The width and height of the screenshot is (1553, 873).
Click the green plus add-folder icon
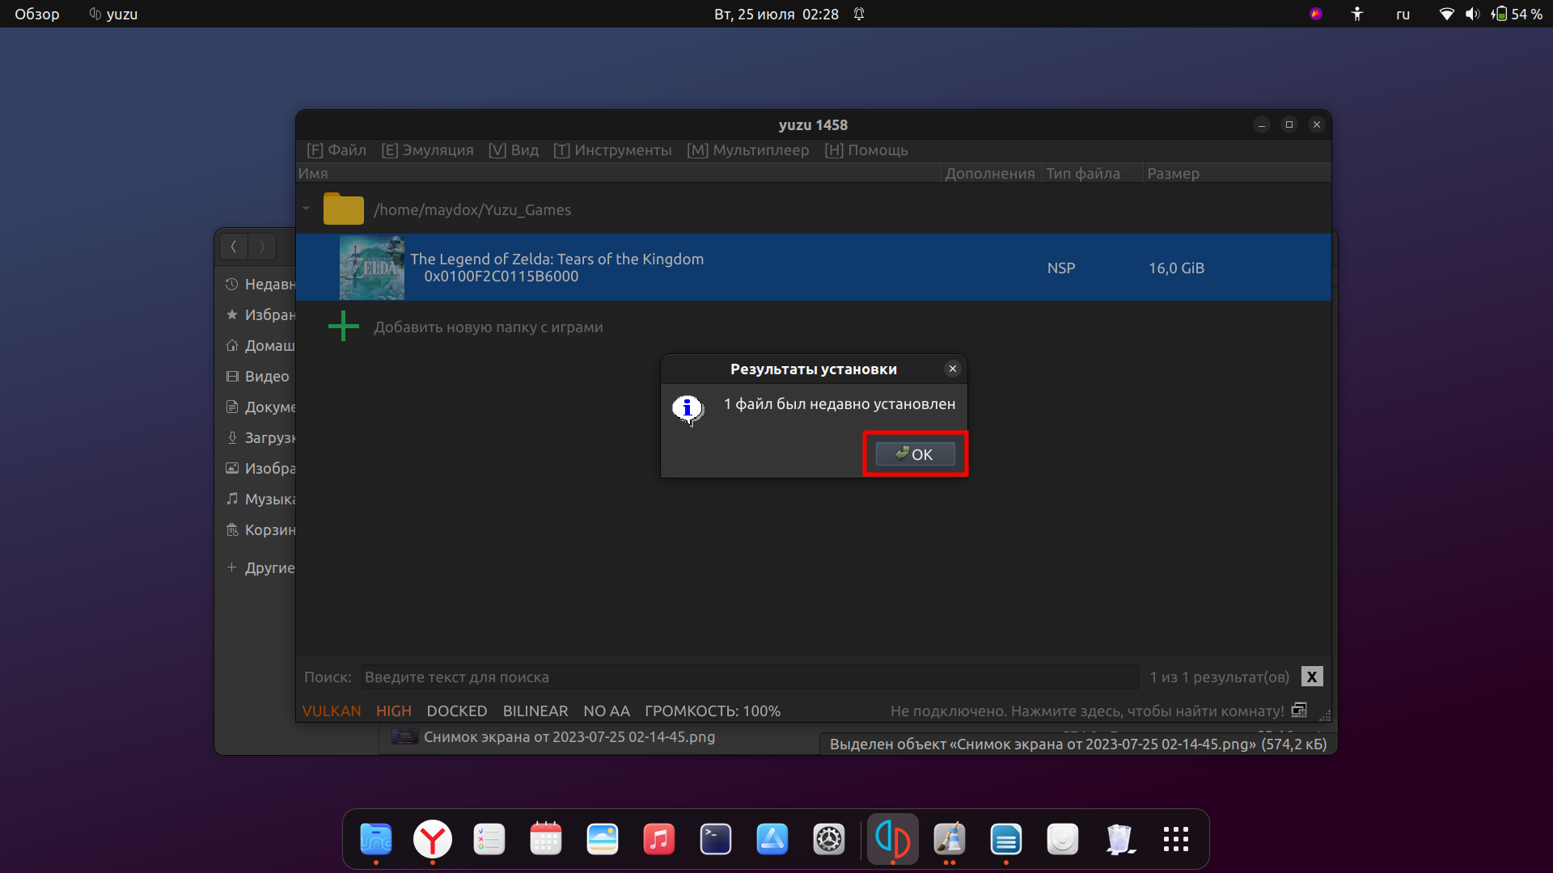(x=343, y=327)
